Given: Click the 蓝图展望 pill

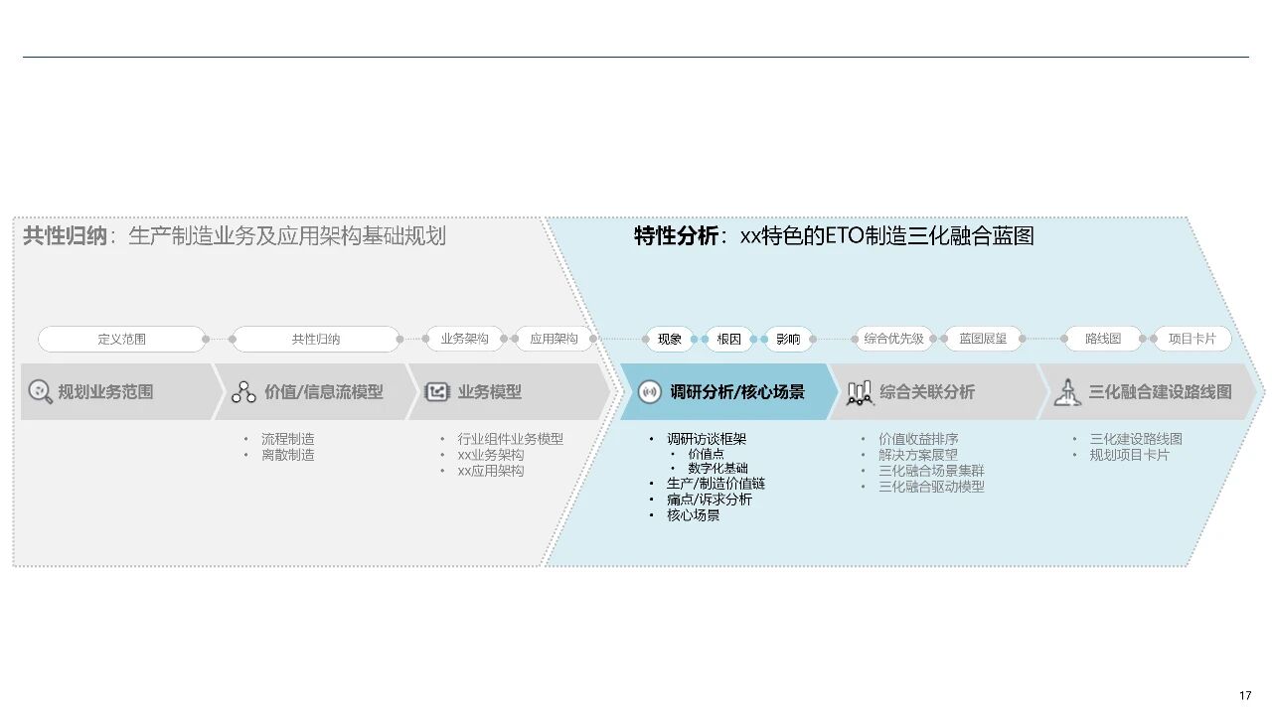Looking at the screenshot, I should [983, 339].
